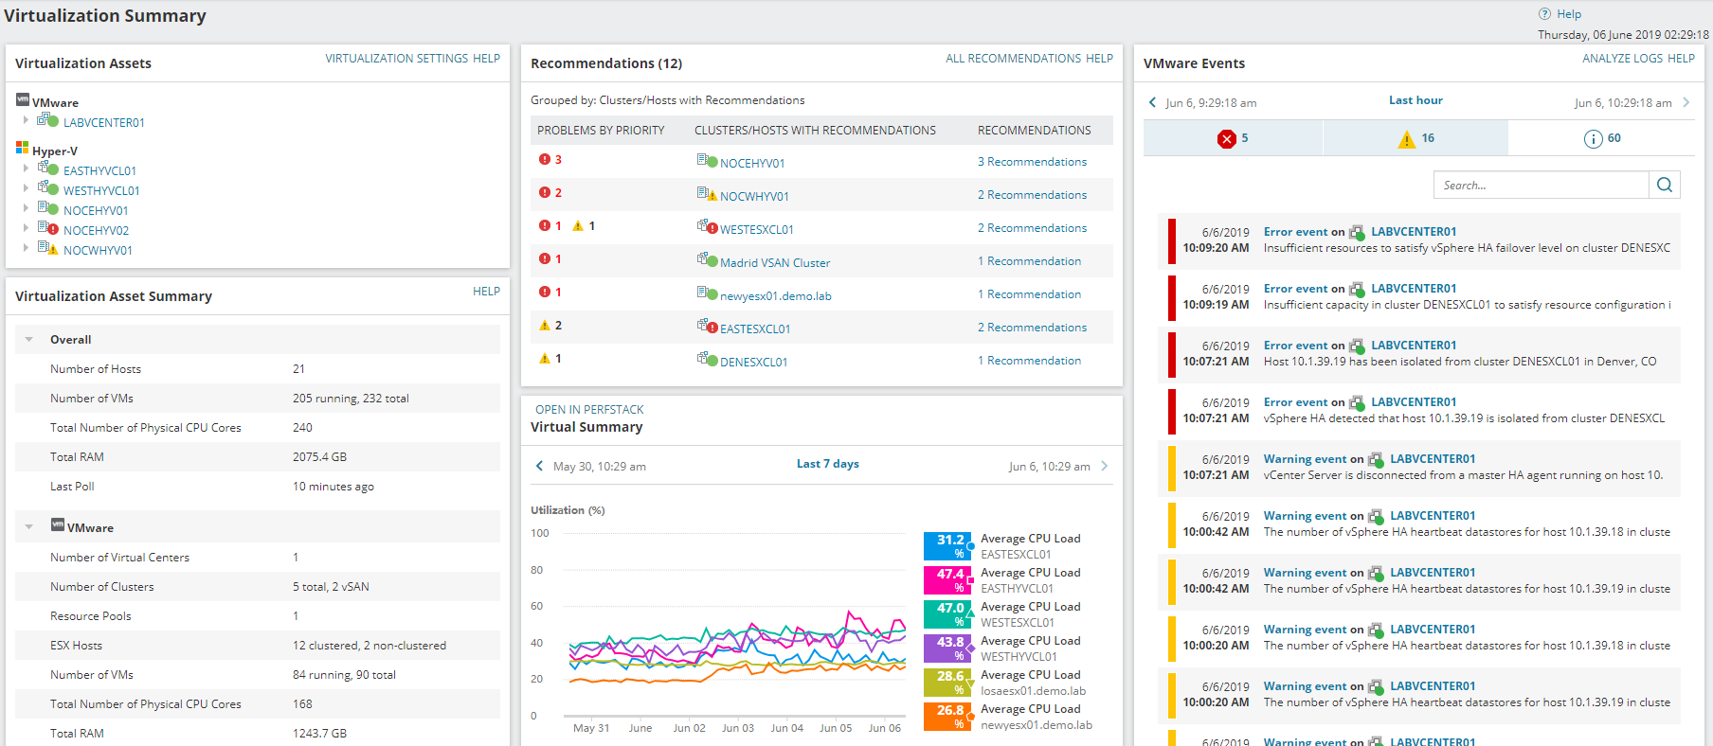This screenshot has height=746, width=1713.
Task: Click the VMware icon in Asset Summary section
Action: pyautogui.click(x=58, y=524)
